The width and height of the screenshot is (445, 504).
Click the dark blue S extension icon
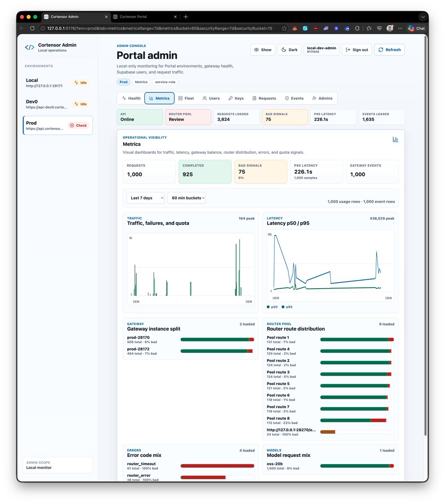click(337, 28)
